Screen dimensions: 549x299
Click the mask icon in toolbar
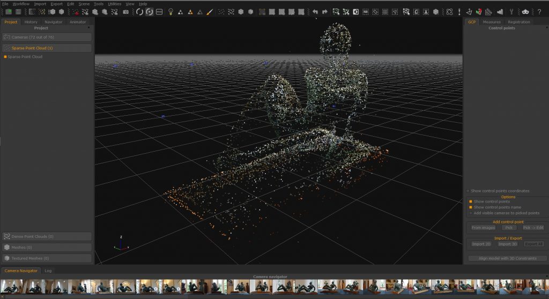tap(525, 12)
